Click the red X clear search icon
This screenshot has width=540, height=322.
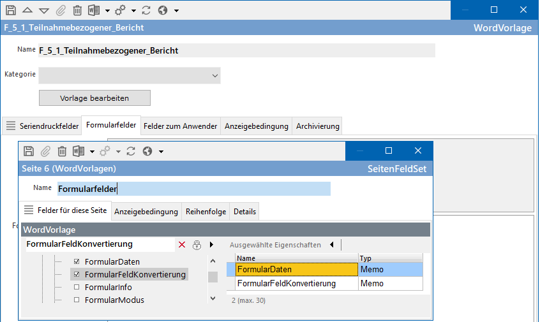[x=182, y=244]
